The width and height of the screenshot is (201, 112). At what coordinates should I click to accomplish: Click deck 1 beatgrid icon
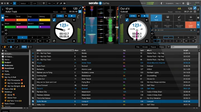80,12
